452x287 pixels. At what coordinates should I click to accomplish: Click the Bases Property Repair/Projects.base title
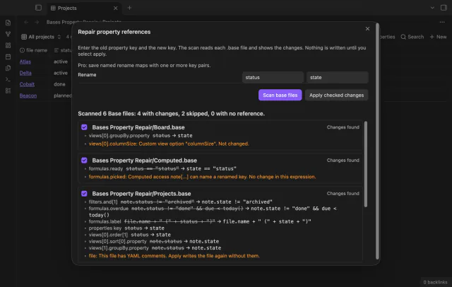coord(141,194)
